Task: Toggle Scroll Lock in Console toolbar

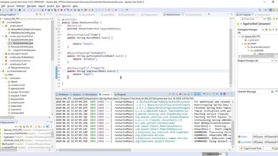Action: pyautogui.click(x=188, y=94)
